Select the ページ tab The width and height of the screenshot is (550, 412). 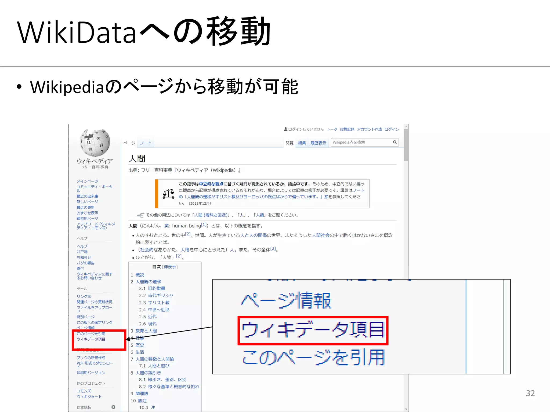(x=129, y=143)
